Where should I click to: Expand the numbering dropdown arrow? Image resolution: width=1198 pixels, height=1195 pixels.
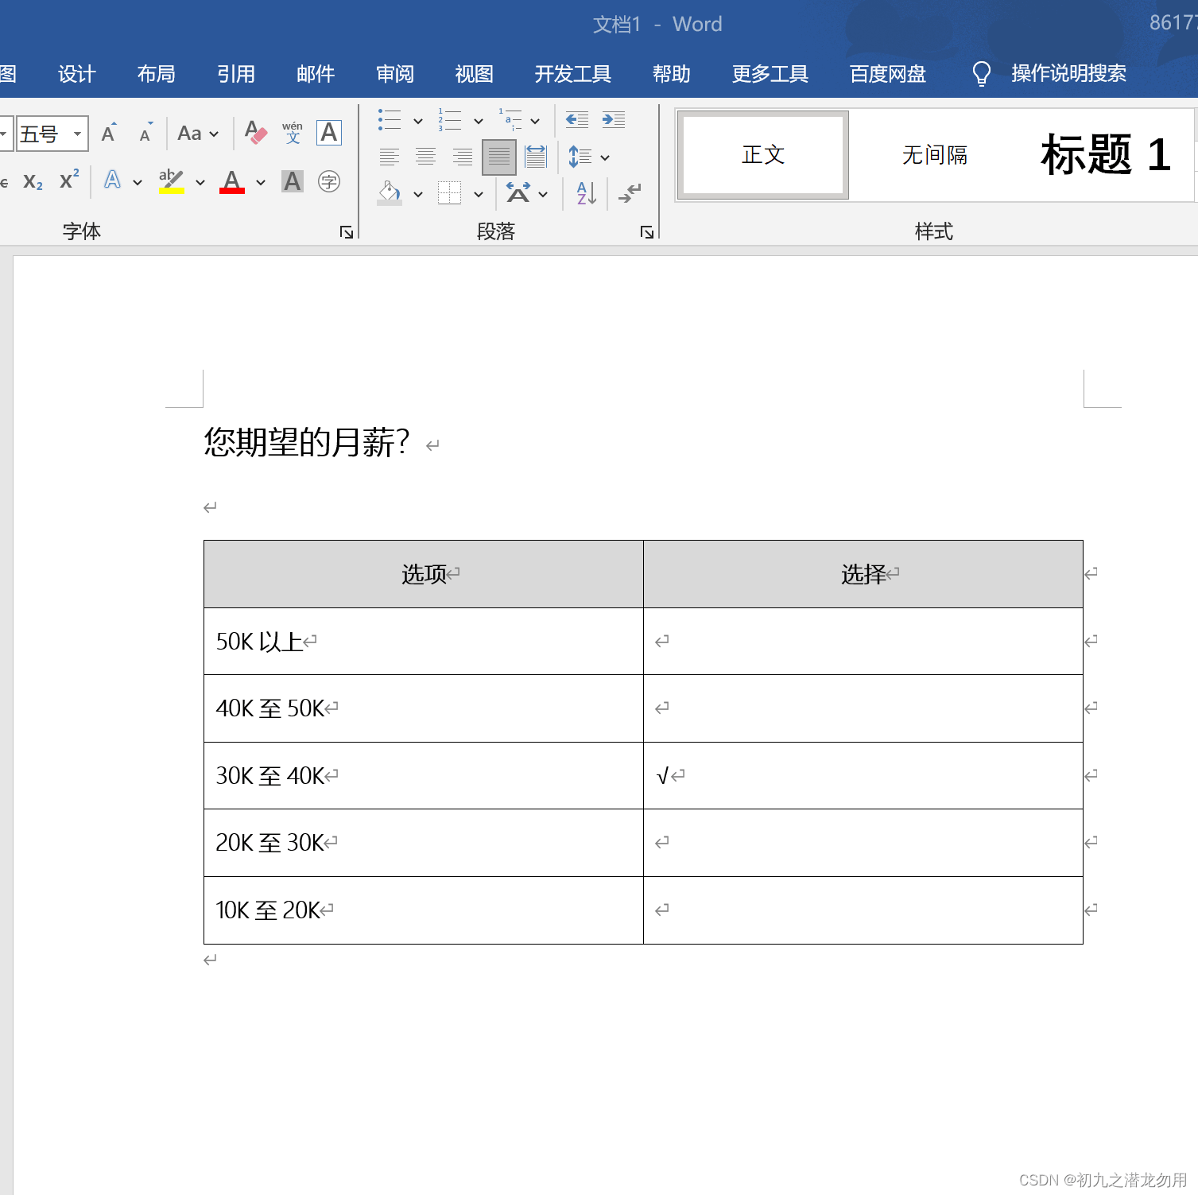tap(479, 121)
